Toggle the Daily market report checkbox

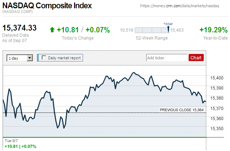coord(44,58)
